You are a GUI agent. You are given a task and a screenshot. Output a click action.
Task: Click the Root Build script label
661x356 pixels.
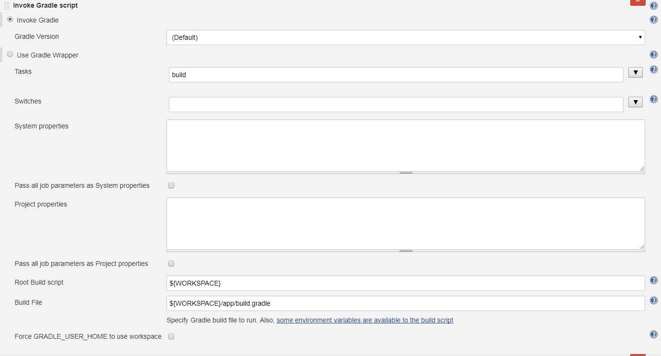click(39, 282)
